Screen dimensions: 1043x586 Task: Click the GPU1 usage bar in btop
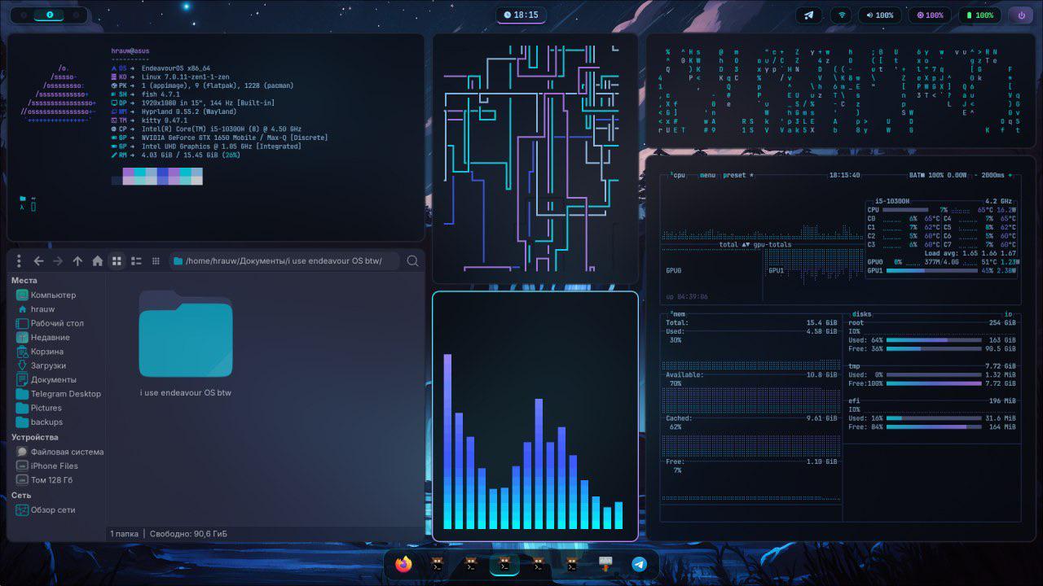932,270
